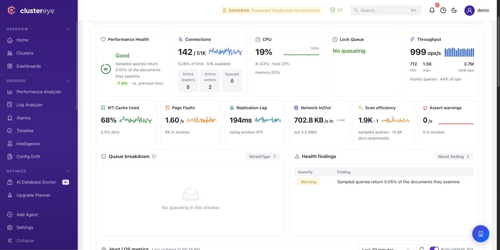
Task: Click the Connections sparkline chart
Action: point(225,52)
